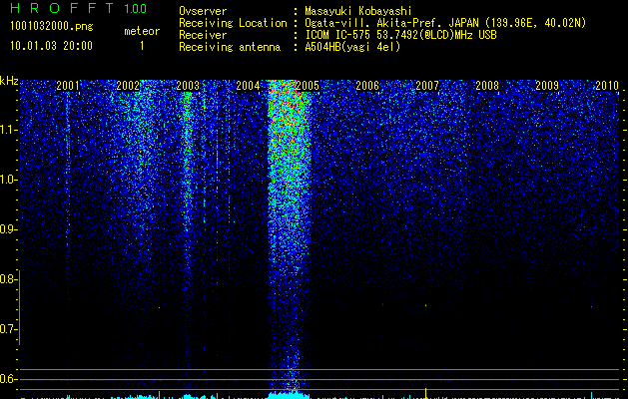Click the 0.9 frequency axis label
The image size is (628, 399).
9,229
